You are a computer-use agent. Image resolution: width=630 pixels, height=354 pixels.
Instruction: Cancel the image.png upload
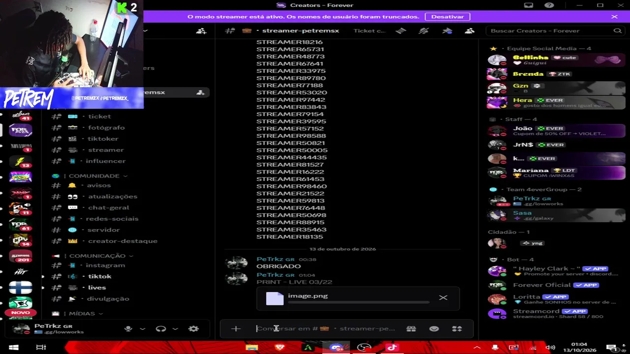point(443,297)
